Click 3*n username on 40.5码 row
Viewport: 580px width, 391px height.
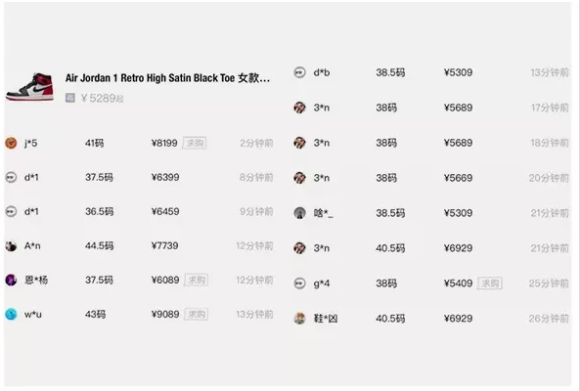(322, 248)
